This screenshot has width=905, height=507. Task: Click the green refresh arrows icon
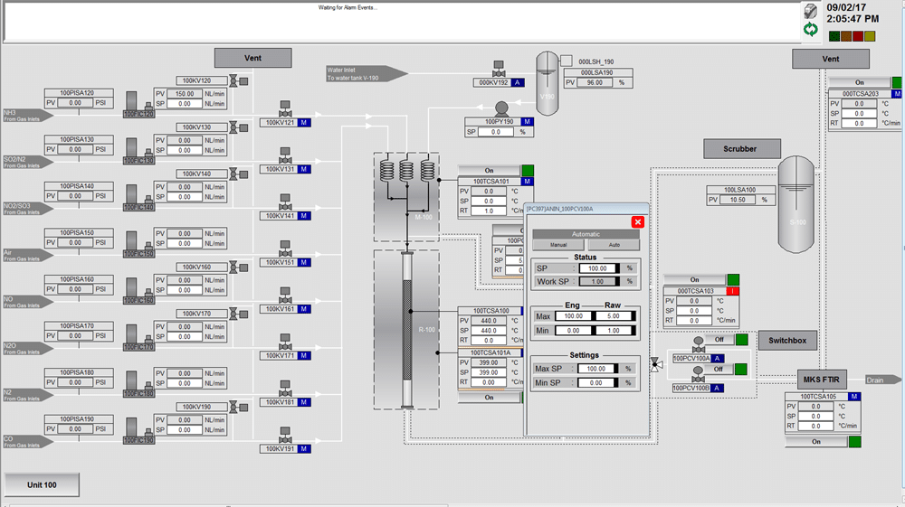point(811,30)
